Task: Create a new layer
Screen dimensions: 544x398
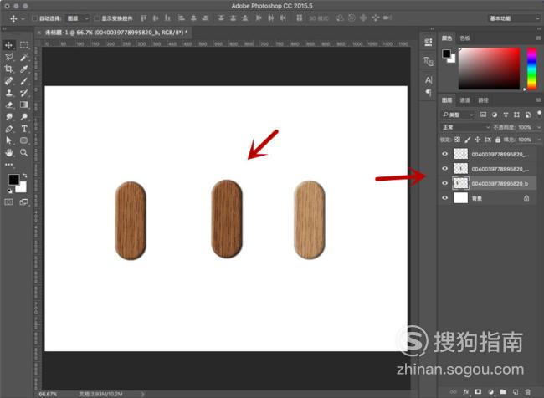Action: point(516,392)
